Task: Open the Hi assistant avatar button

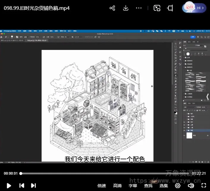Action: click(194, 8)
